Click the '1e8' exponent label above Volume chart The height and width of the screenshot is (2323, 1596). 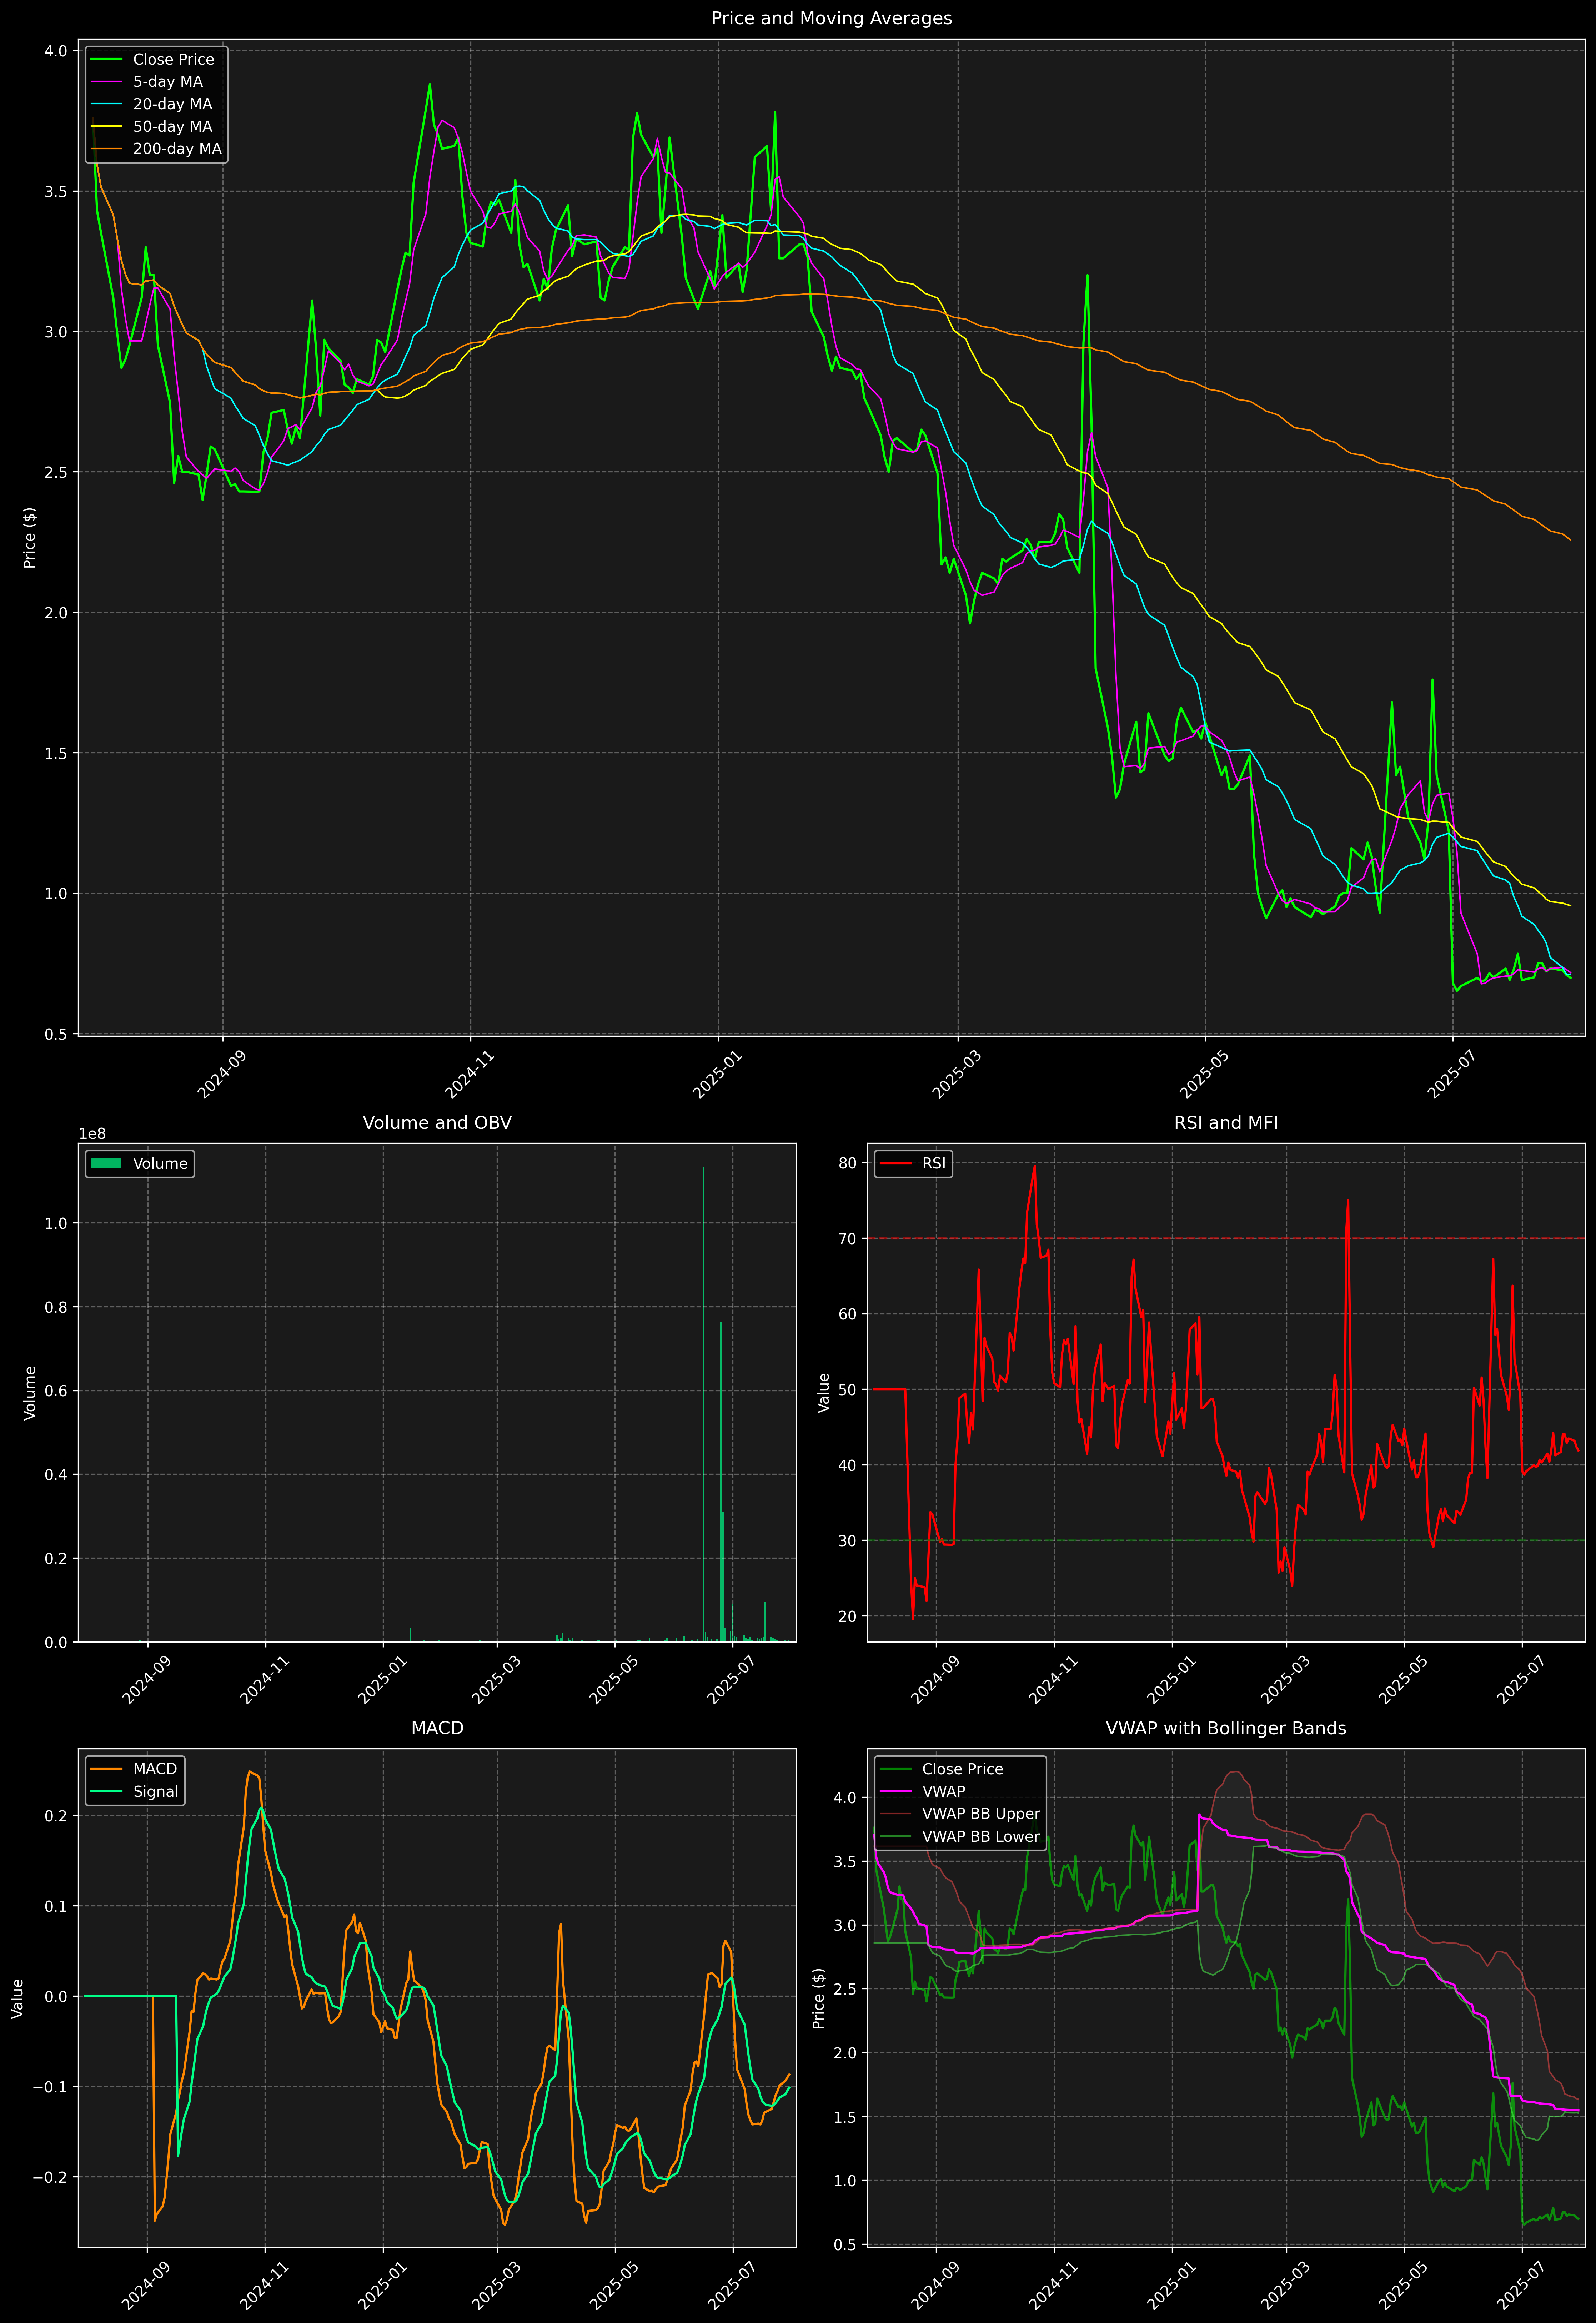[92, 1133]
